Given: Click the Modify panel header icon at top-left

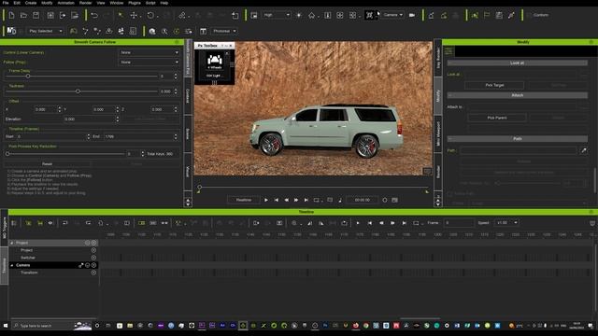Looking at the screenshot, I should [448, 51].
